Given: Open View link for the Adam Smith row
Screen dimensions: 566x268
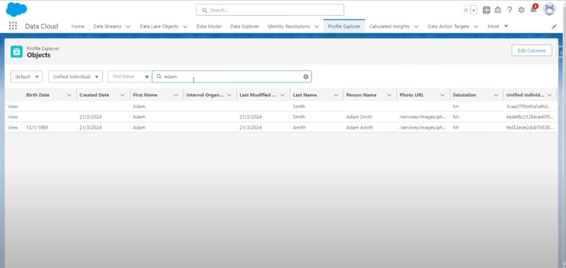Looking at the screenshot, I should click(x=13, y=117).
